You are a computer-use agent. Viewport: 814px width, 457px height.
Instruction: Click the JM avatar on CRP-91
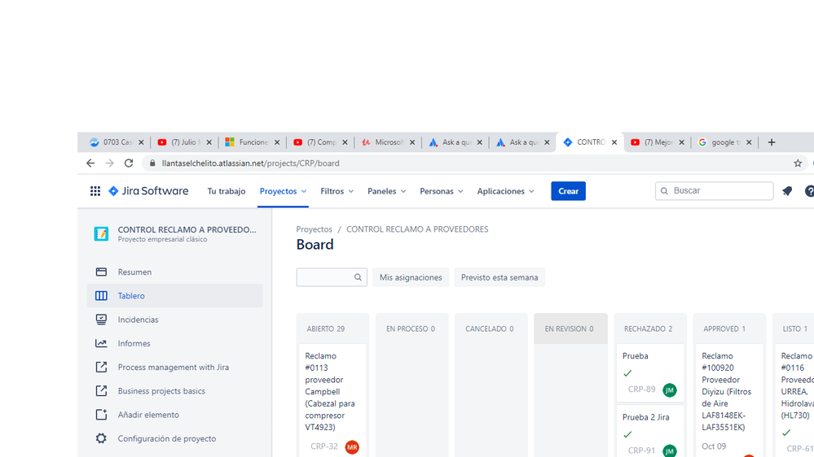tap(670, 450)
